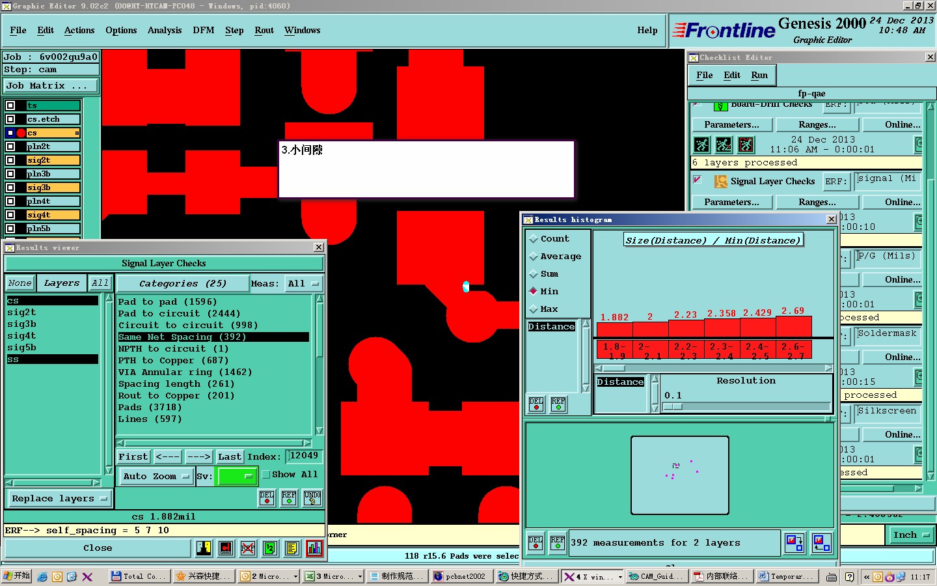Open Rout menu

[264, 31]
